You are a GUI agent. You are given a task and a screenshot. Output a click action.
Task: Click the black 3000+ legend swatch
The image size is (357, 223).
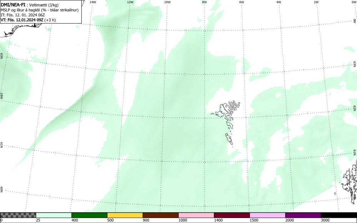[339, 215]
